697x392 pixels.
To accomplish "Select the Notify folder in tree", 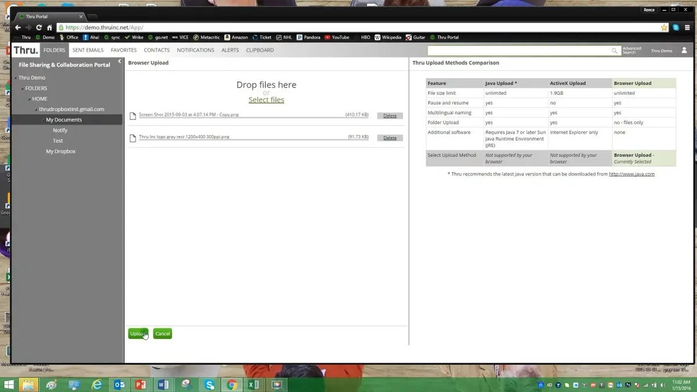I will (x=60, y=130).
